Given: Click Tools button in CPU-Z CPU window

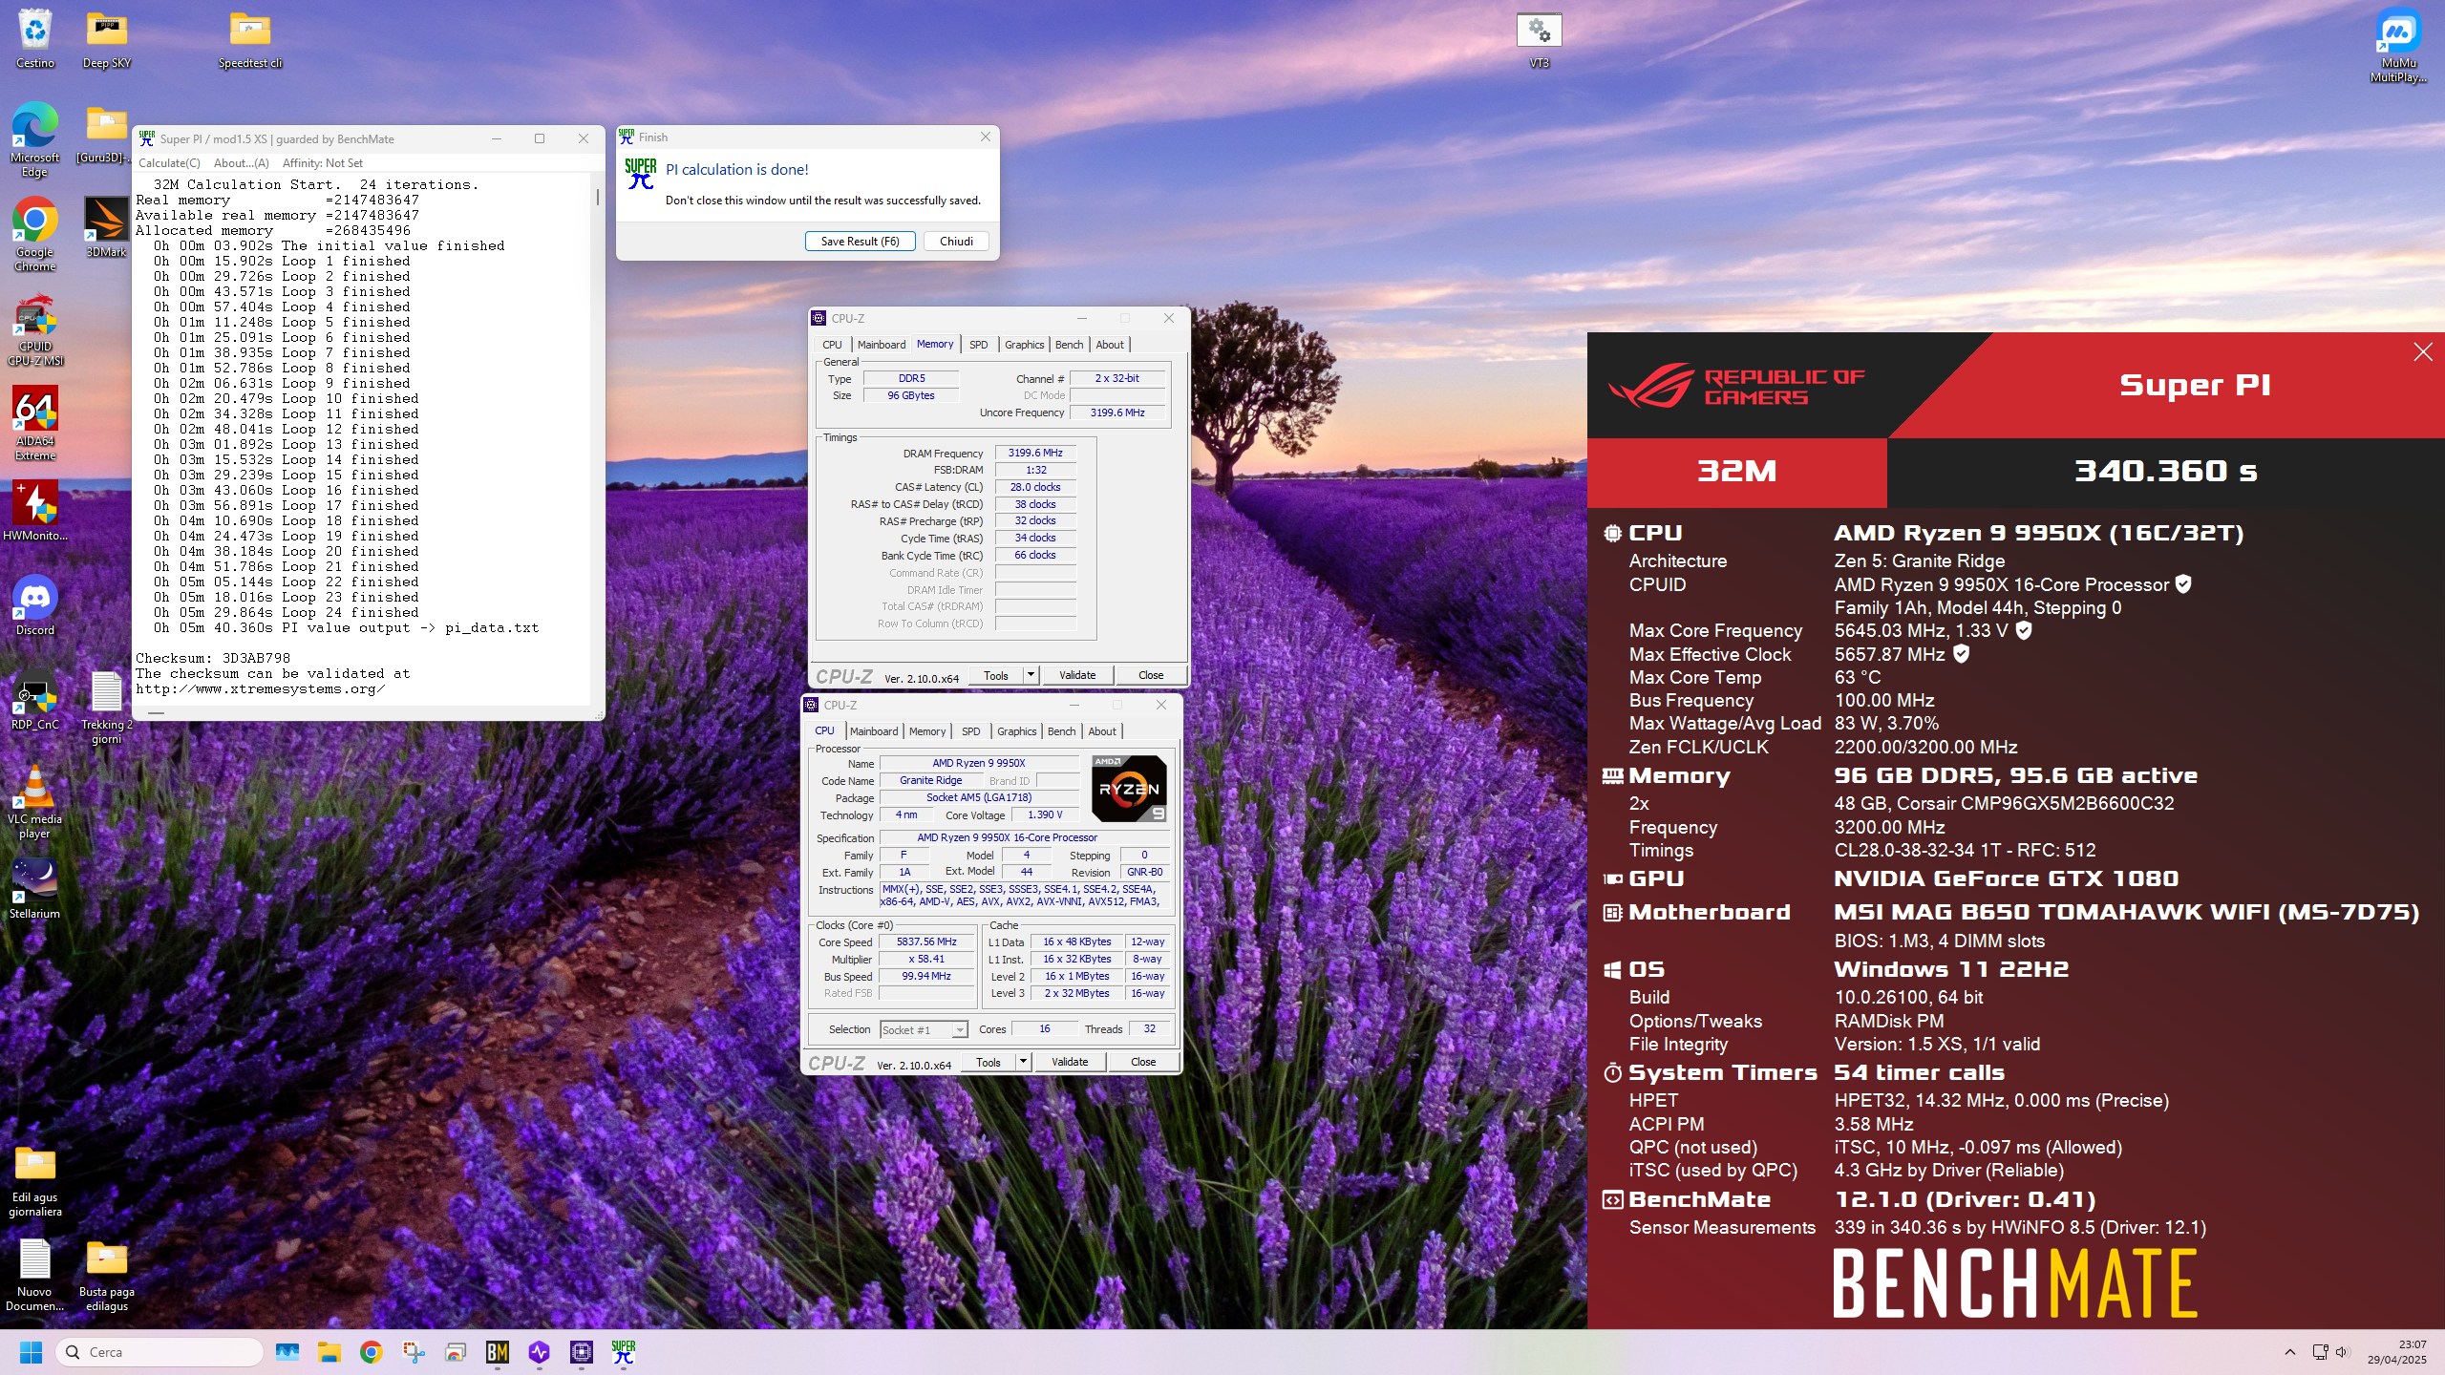Looking at the screenshot, I should [989, 1062].
